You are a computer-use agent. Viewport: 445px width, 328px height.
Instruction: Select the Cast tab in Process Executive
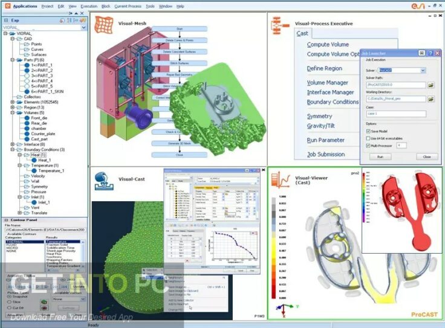click(302, 33)
